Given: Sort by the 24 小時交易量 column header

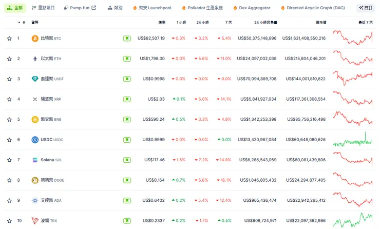Looking at the screenshot, I should [x=265, y=23].
